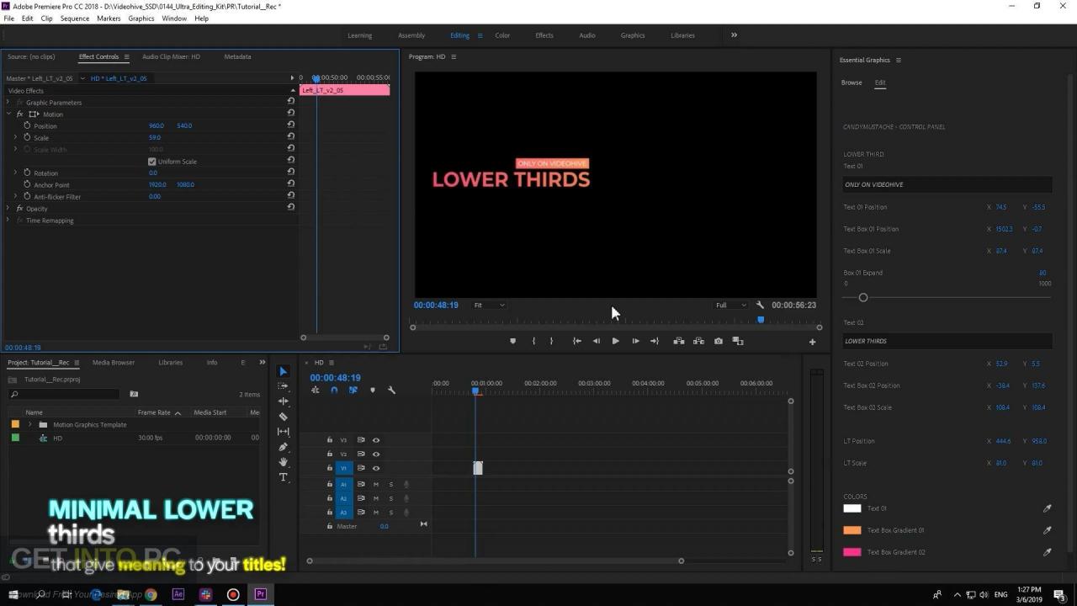Open Full playback resolution dropdown
Viewport: 1077px width, 606px height.
[730, 305]
